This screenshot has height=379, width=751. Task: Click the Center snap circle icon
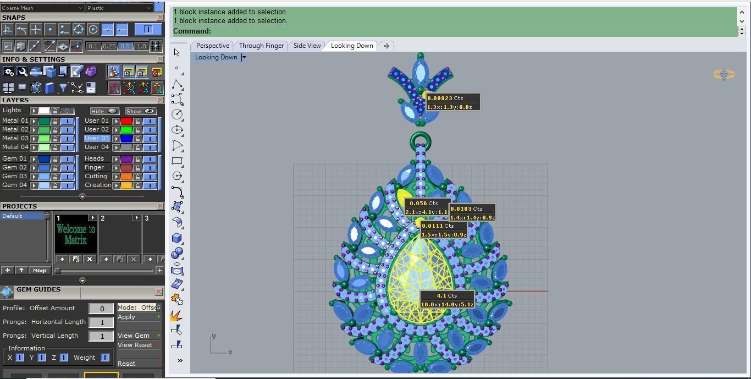(93, 30)
